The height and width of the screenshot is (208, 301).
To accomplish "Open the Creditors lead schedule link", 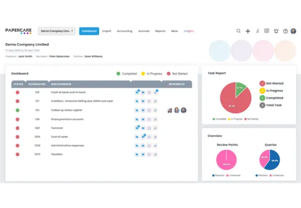I will (x=82, y=101).
